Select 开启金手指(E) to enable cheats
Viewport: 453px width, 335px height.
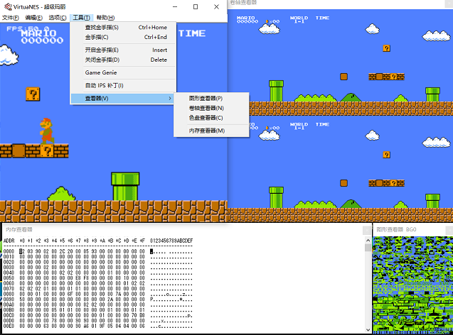[123, 50]
